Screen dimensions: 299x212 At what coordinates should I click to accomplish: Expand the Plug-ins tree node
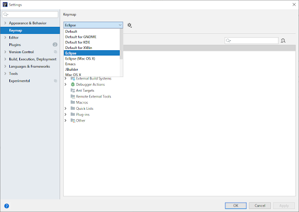(x=65, y=114)
